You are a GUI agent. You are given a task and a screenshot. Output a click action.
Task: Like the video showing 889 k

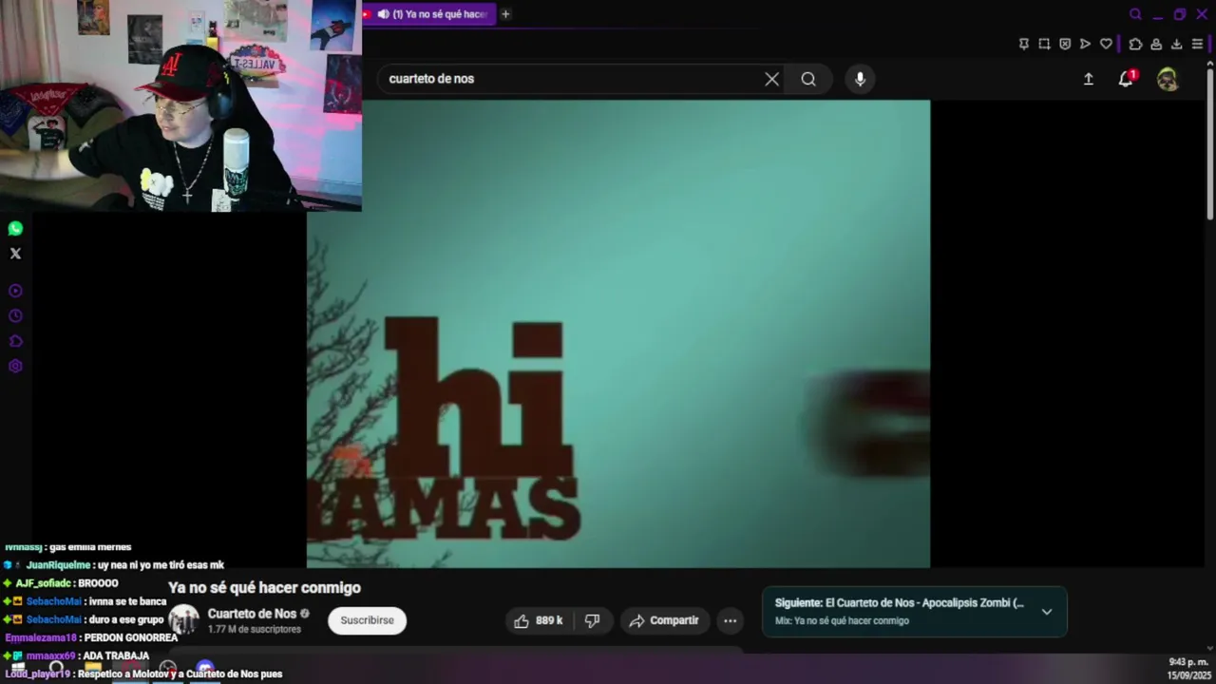(538, 620)
